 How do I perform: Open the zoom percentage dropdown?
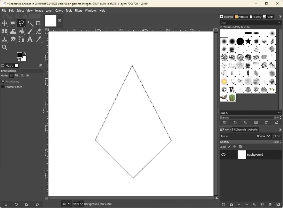pyautogui.click(x=77, y=204)
